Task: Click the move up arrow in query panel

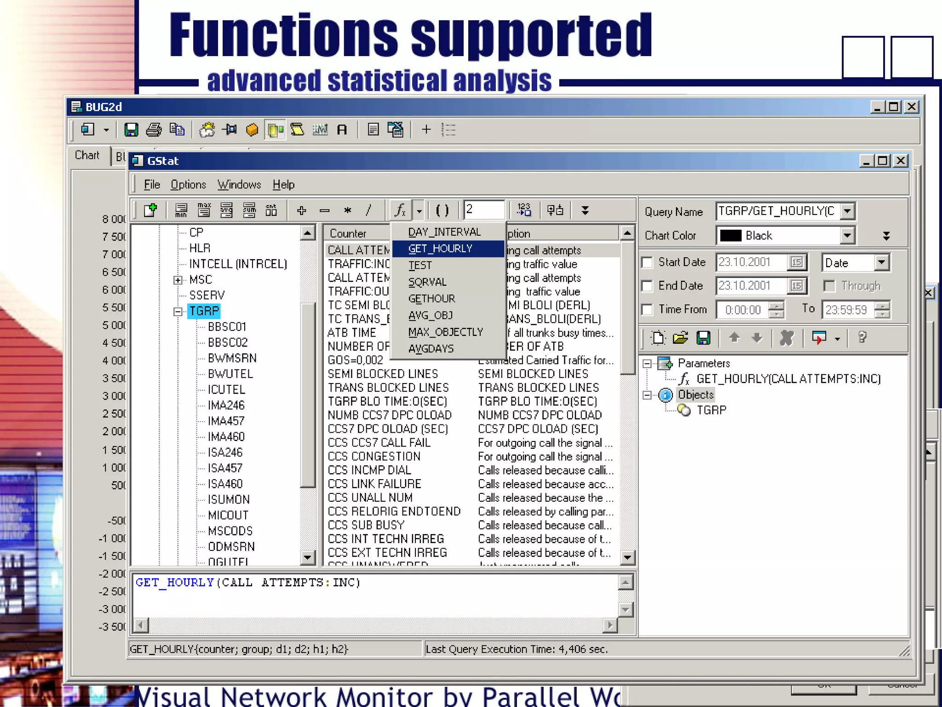Action: click(x=735, y=338)
